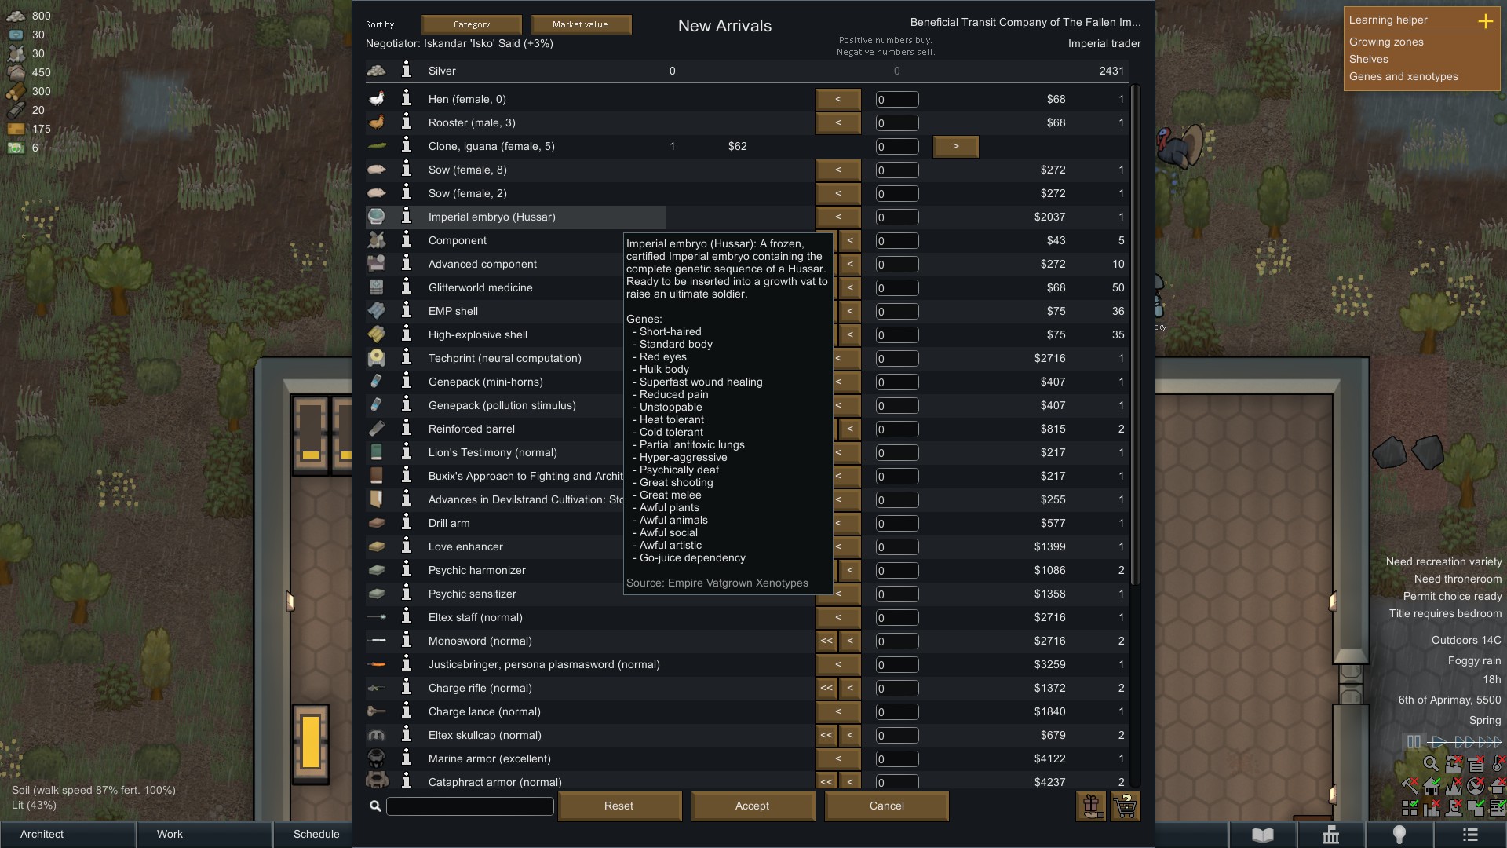Open the main menu list icon
The image size is (1507, 848).
(x=1470, y=835)
